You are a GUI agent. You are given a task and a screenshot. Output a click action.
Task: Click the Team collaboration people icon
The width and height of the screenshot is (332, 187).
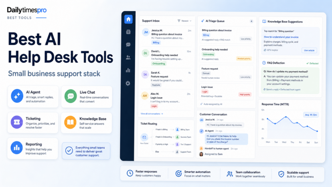(x=230, y=174)
